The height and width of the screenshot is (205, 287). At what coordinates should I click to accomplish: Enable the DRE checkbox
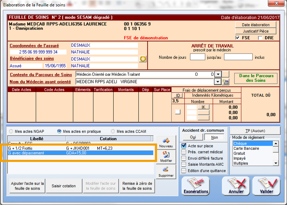(x=260, y=38)
